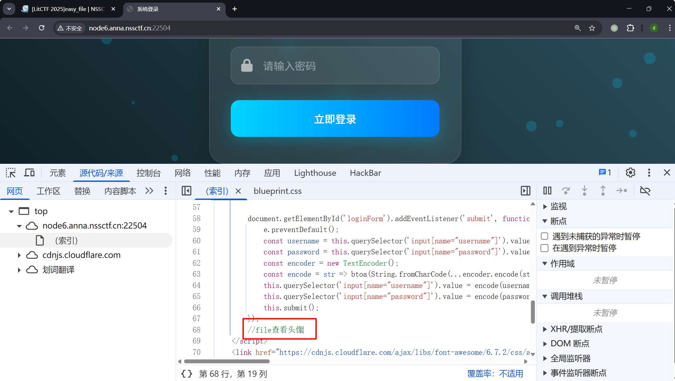The image size is (675, 381).
Task: Pretty-print the source with curly braces icon
Action: pyautogui.click(x=187, y=374)
